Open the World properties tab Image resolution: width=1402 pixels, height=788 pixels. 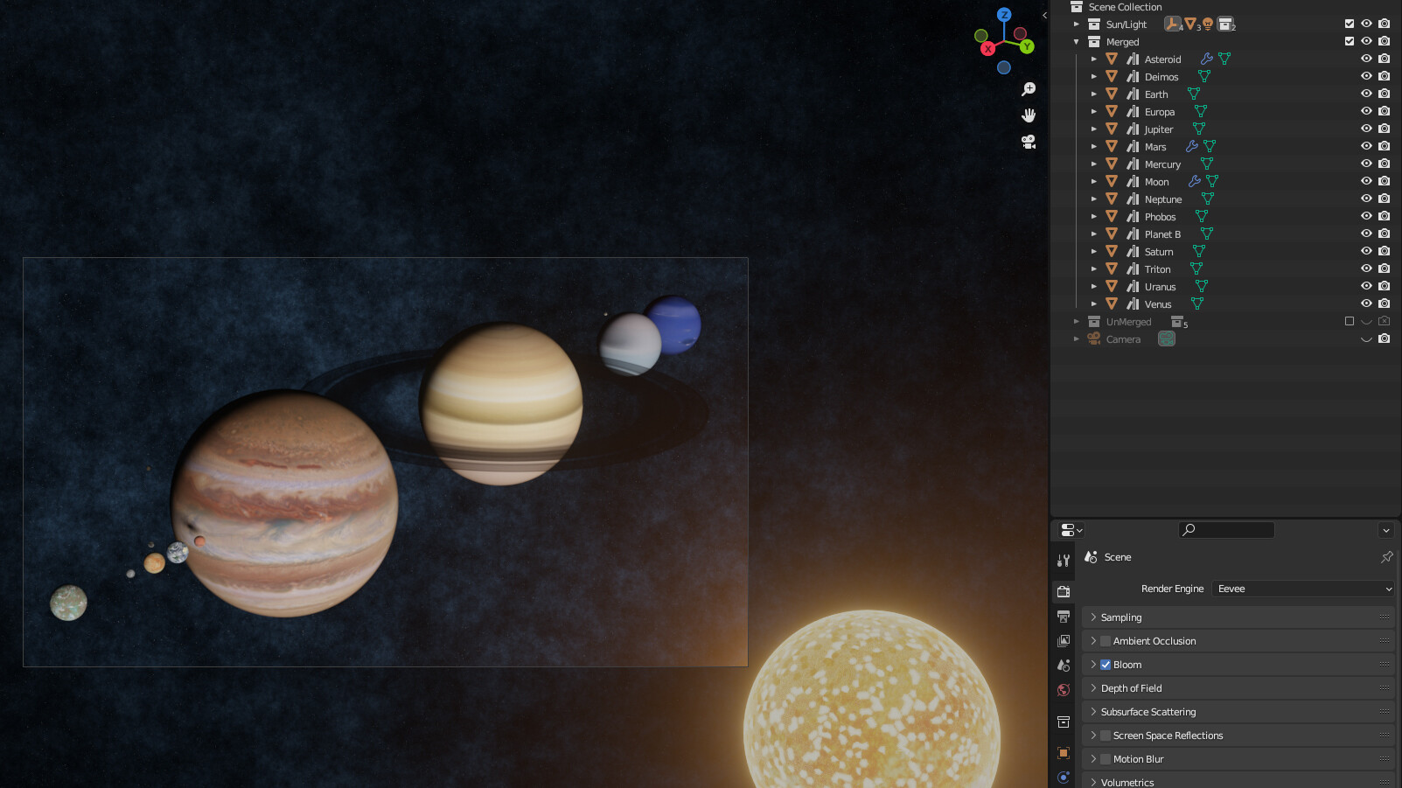coord(1064,690)
